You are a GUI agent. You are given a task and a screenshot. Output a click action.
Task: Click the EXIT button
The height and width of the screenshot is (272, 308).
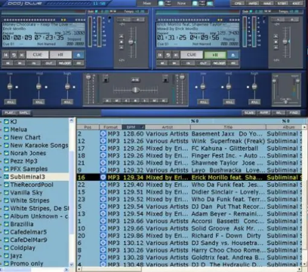point(296,3)
